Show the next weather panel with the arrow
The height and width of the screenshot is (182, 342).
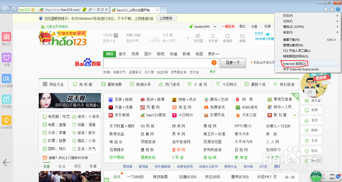click(x=188, y=38)
